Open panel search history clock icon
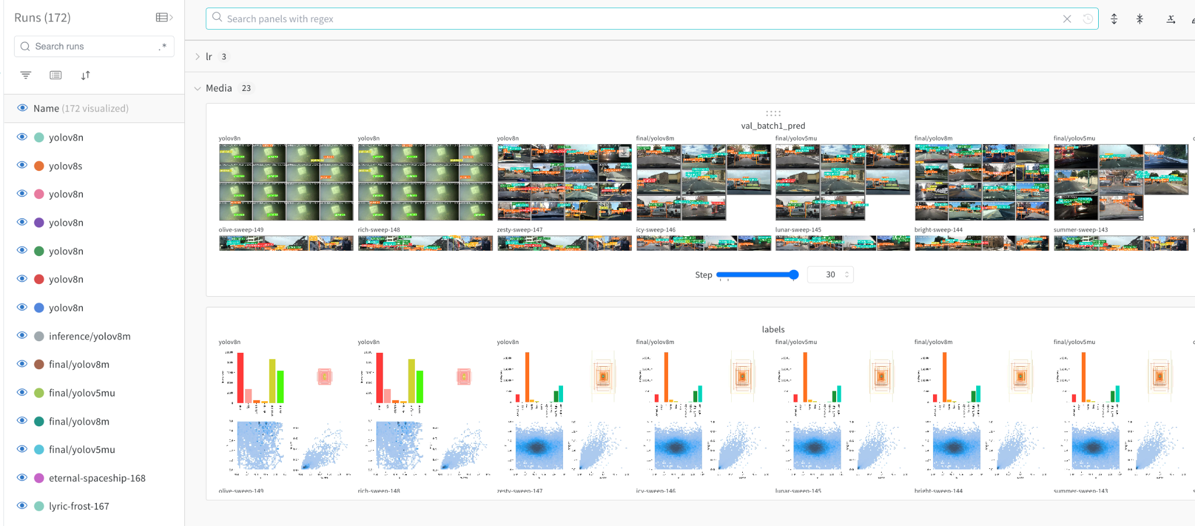This screenshot has width=1195, height=526. 1087,19
